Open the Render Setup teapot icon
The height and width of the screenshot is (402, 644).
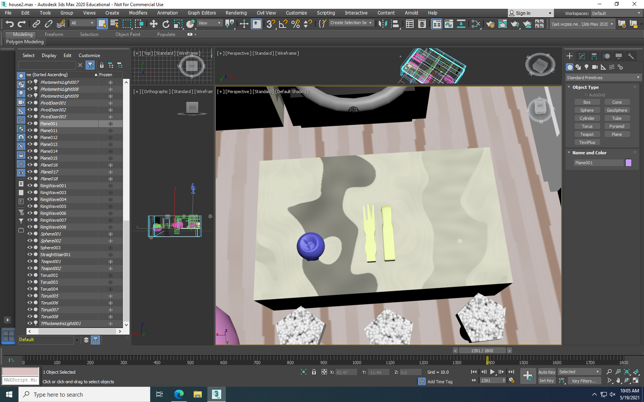[x=490, y=24]
